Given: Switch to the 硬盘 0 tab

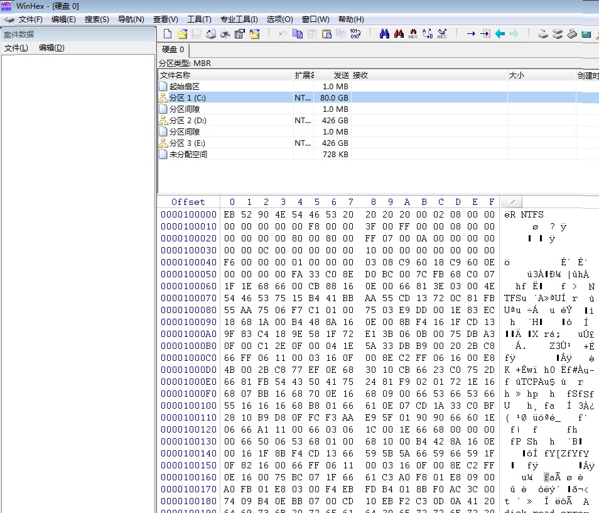Looking at the screenshot, I should pos(173,50).
